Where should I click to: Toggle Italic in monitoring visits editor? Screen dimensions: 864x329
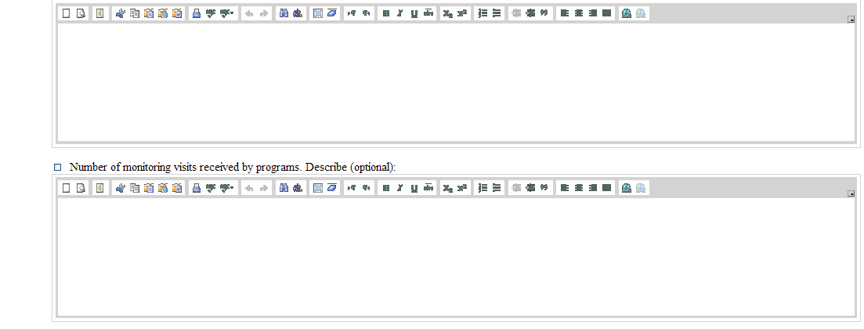400,188
